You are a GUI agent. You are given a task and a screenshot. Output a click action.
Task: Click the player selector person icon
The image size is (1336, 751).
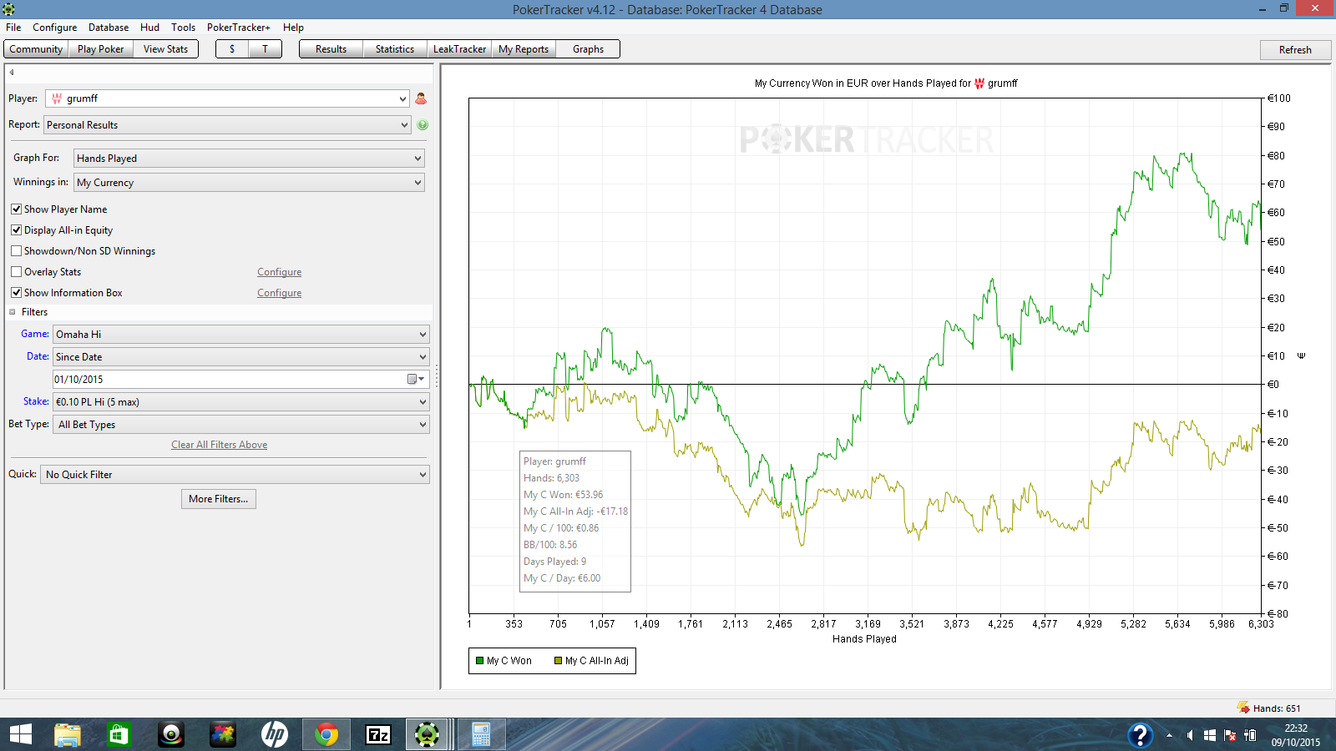[x=421, y=98]
